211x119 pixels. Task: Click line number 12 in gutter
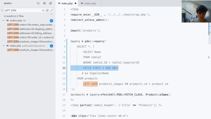click(x=64, y=68)
